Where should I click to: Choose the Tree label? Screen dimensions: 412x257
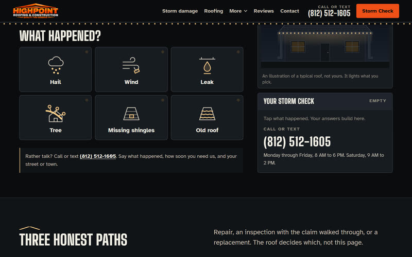(x=56, y=131)
